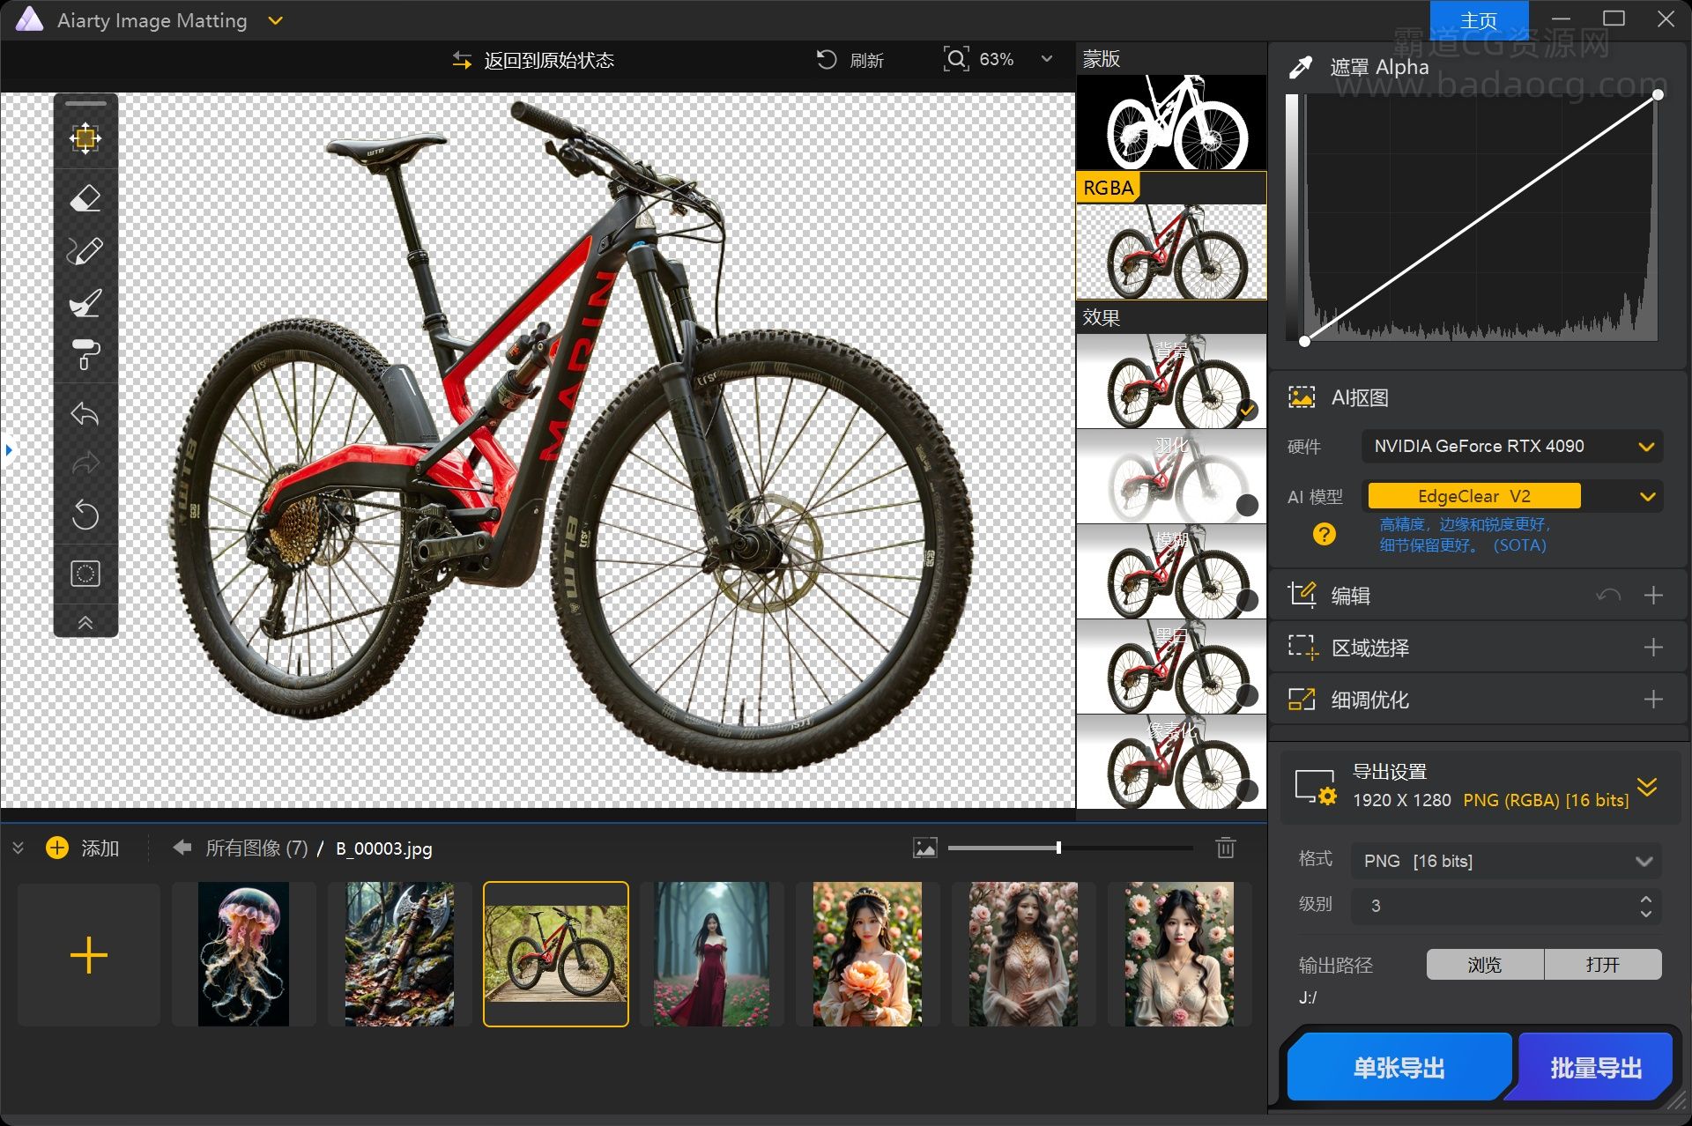This screenshot has height=1126, width=1692.
Task: Collapse the left toolbar with double chevron
Action: pyautogui.click(x=85, y=622)
